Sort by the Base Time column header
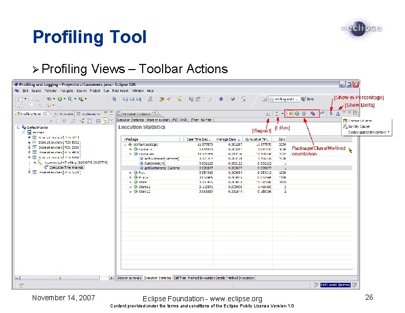Image resolution: width=405 pixels, height=313 pixels. (199, 139)
